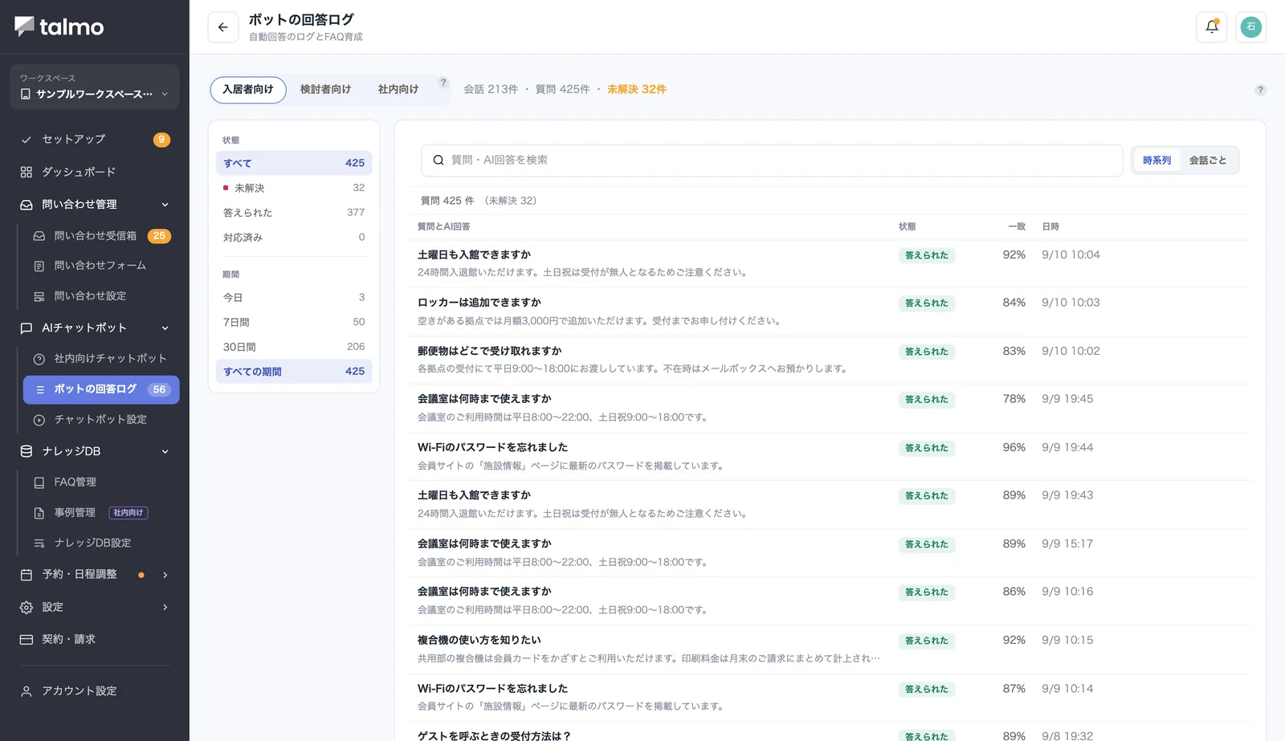Screen dimensions: 1285x741
Task: Click the talmo logo
Action: [59, 26]
